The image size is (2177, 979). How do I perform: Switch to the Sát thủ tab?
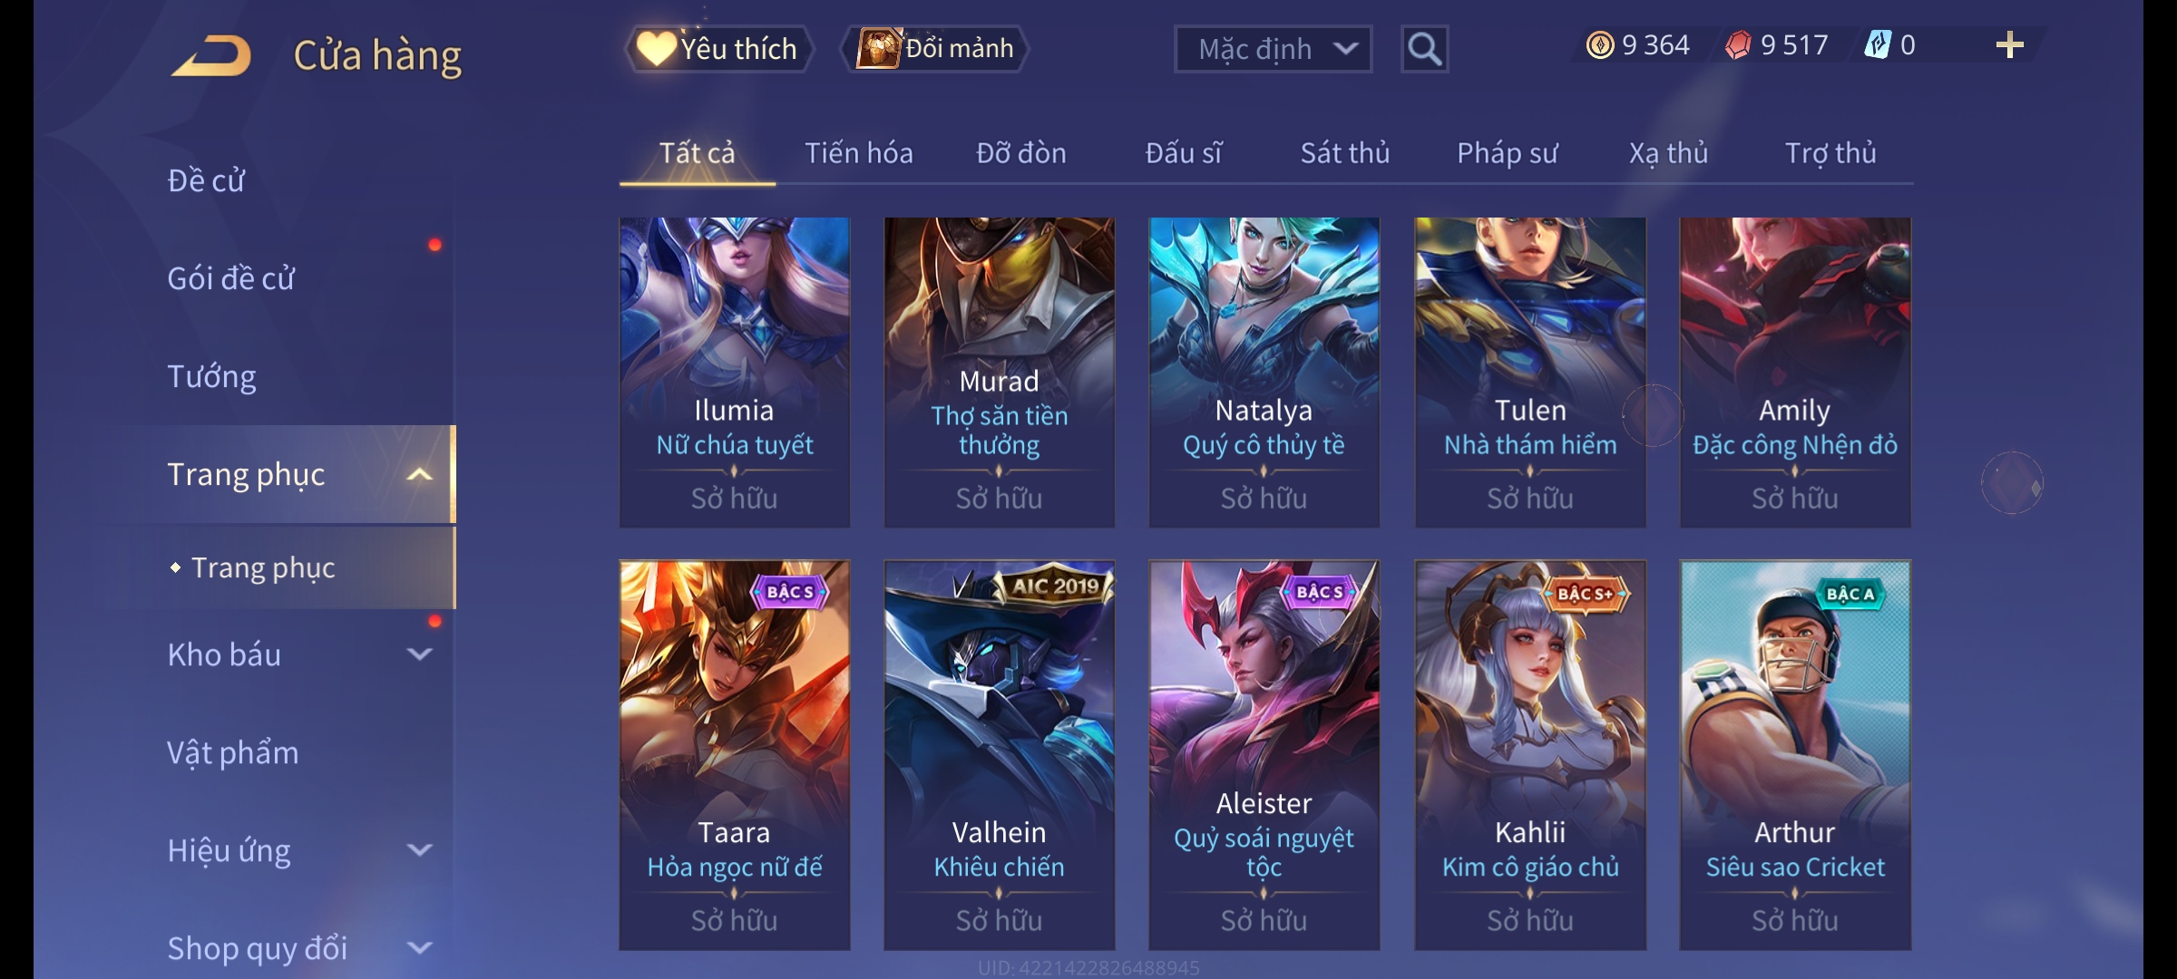[x=1344, y=153]
